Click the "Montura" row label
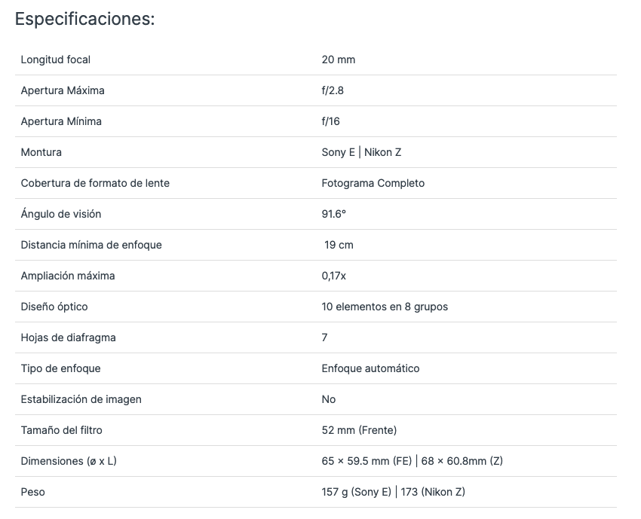641x519 pixels. pyautogui.click(x=41, y=152)
